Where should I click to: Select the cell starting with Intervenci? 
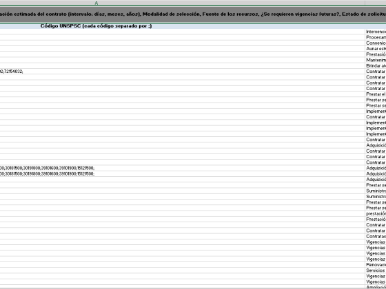point(376,32)
